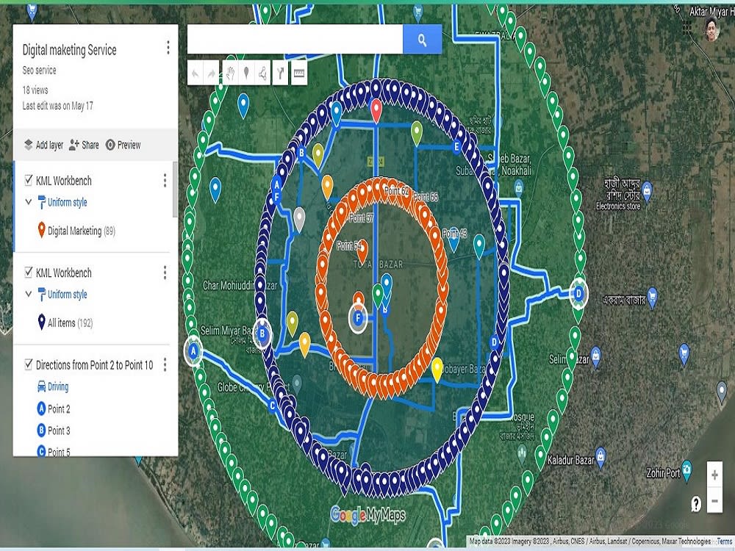
Task: Open Uniform style link above All items
Action: point(67,295)
